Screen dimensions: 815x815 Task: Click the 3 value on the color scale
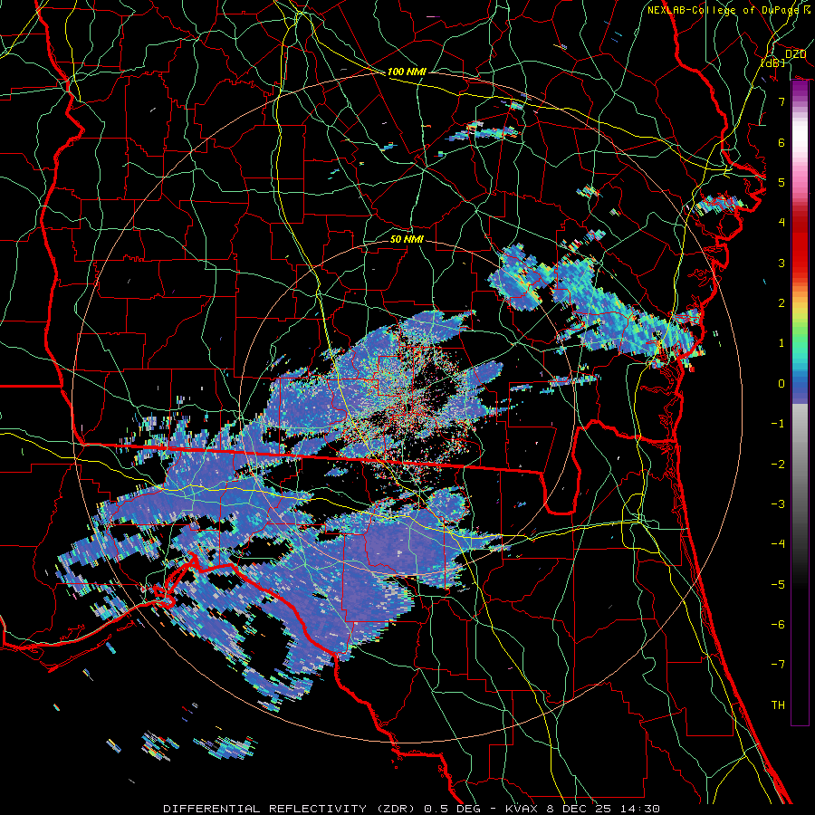tap(781, 263)
